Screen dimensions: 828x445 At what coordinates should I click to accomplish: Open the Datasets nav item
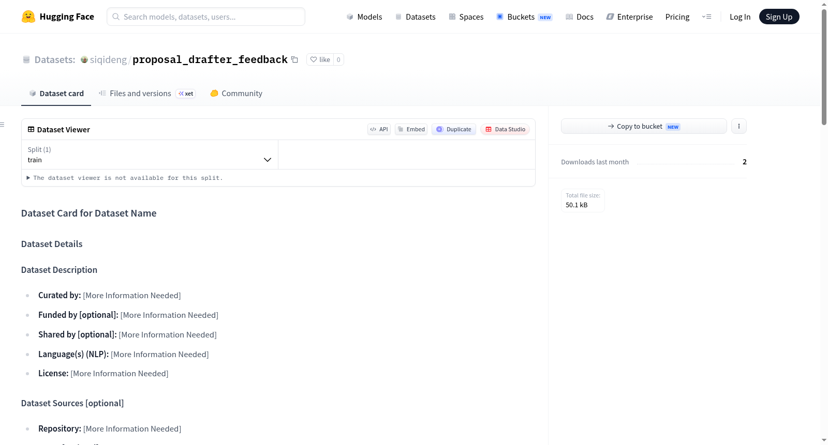click(x=415, y=17)
